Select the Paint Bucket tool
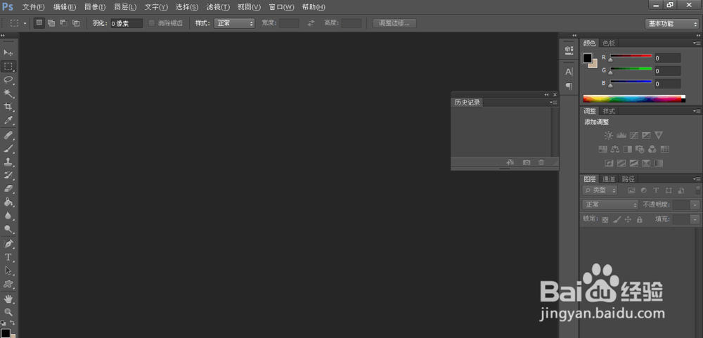This screenshot has width=703, height=338. coord(8,202)
